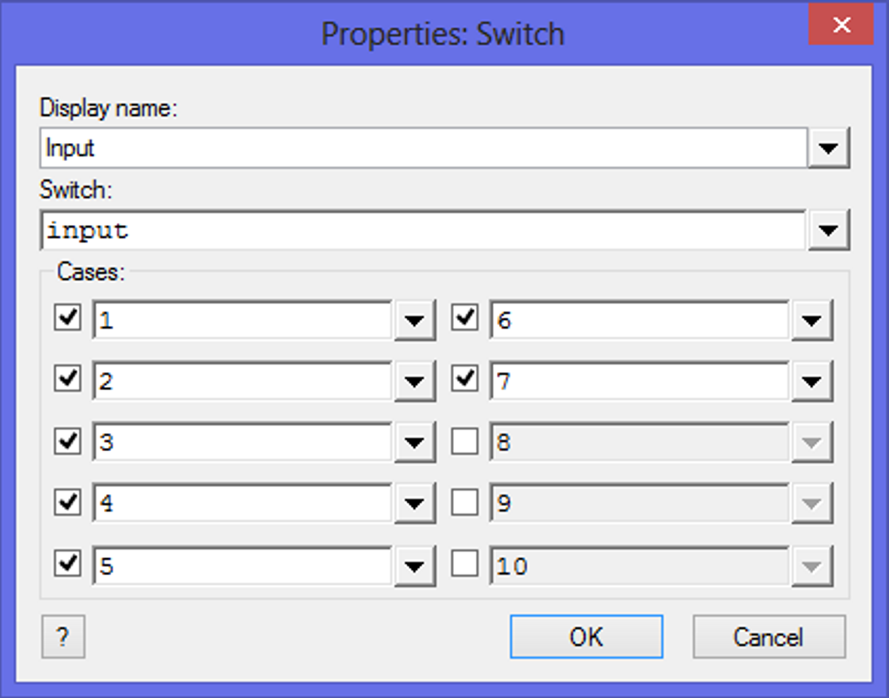Open the Switch field dropdown arrow
The image size is (889, 698).
click(828, 230)
